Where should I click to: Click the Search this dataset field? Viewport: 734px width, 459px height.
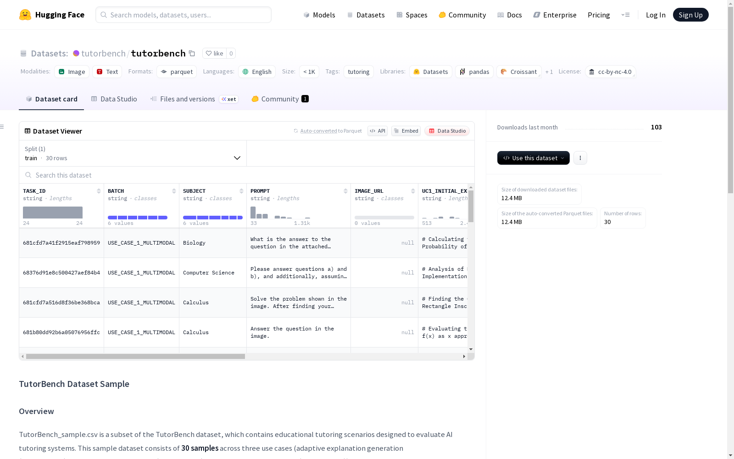pyautogui.click(x=247, y=175)
